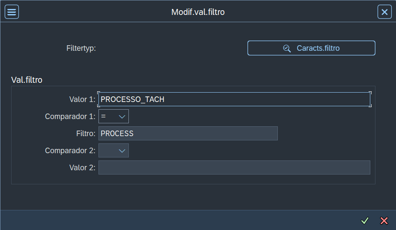Viewport: 396px width, 230px height.
Task: Confirm with the green checkmark icon
Action: coord(365,221)
